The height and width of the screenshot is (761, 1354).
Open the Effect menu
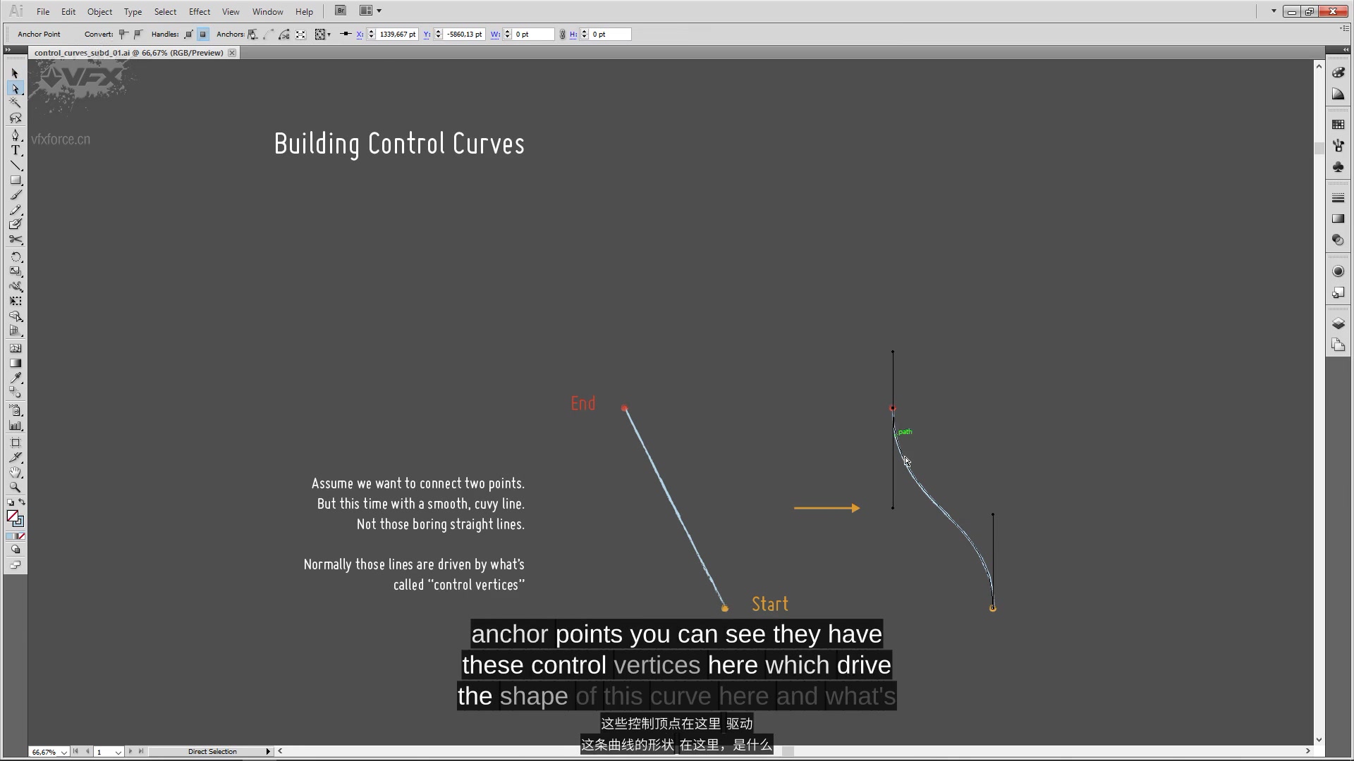200,11
